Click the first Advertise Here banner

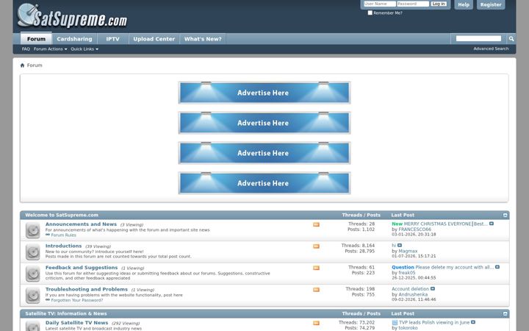pyautogui.click(x=264, y=93)
